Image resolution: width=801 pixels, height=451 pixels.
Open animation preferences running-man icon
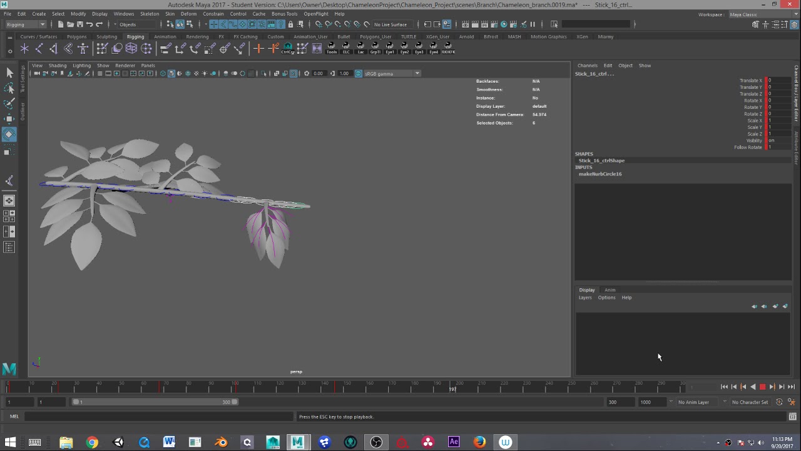click(791, 402)
